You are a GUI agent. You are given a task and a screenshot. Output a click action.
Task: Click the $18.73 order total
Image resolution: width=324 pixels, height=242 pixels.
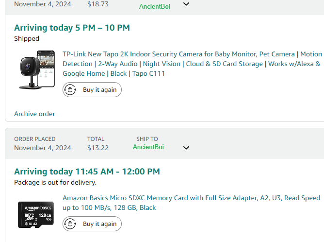tap(98, 4)
